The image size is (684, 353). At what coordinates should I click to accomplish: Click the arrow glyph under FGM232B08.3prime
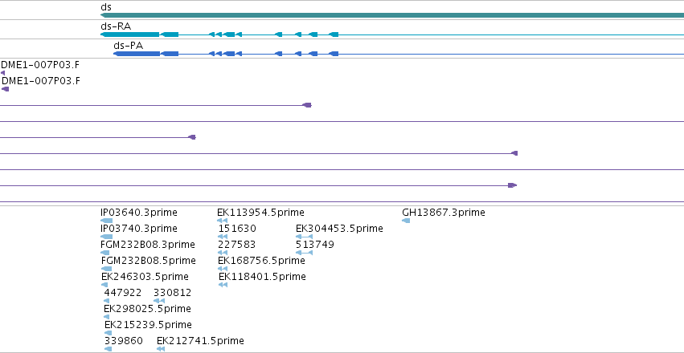tap(104, 253)
